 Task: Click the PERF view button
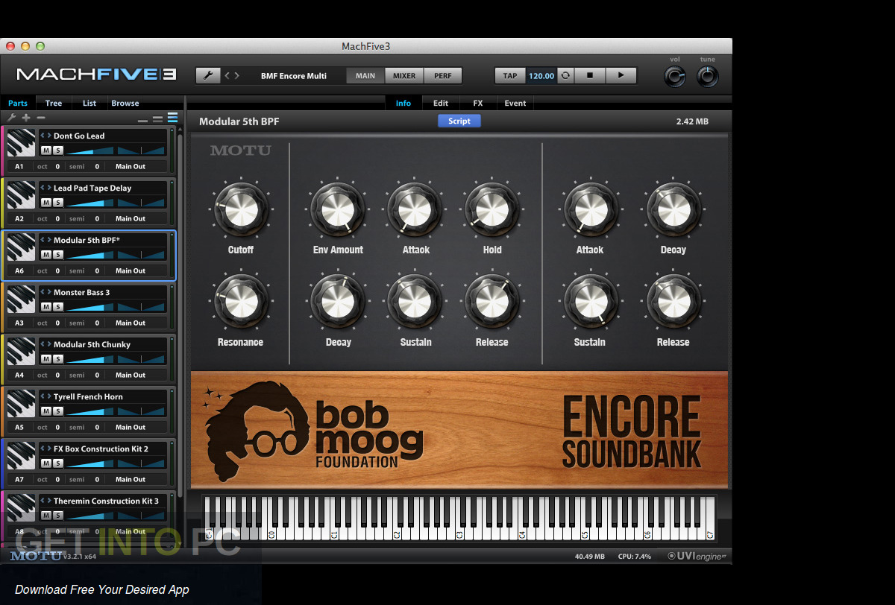point(443,75)
